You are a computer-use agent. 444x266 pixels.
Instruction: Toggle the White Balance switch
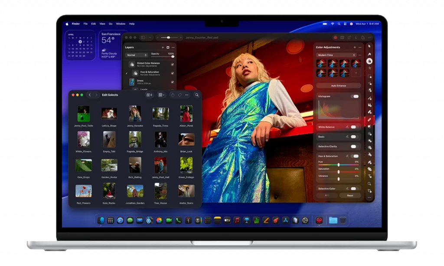coord(354,127)
